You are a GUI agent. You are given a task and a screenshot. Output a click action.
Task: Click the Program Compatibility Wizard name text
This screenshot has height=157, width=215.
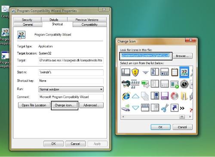tap(53, 35)
